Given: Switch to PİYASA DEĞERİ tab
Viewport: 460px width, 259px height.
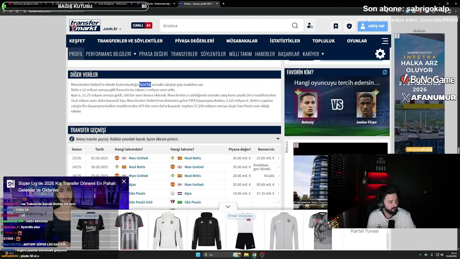Looking at the screenshot, I should (x=153, y=54).
